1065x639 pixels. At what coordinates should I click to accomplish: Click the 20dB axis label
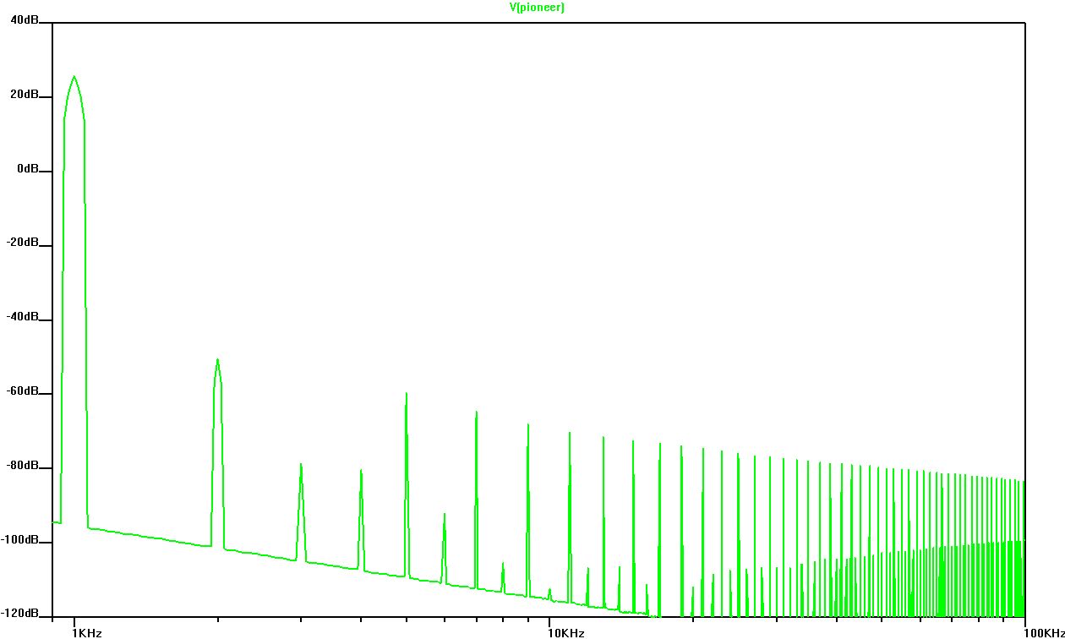click(24, 95)
